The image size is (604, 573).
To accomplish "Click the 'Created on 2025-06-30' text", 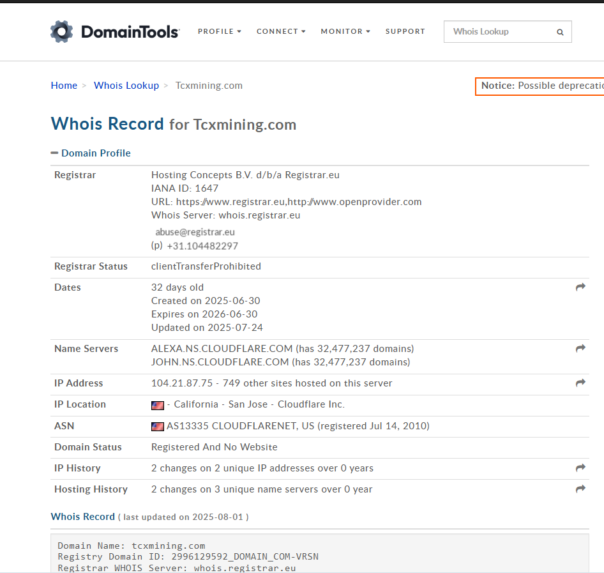I will pos(206,301).
